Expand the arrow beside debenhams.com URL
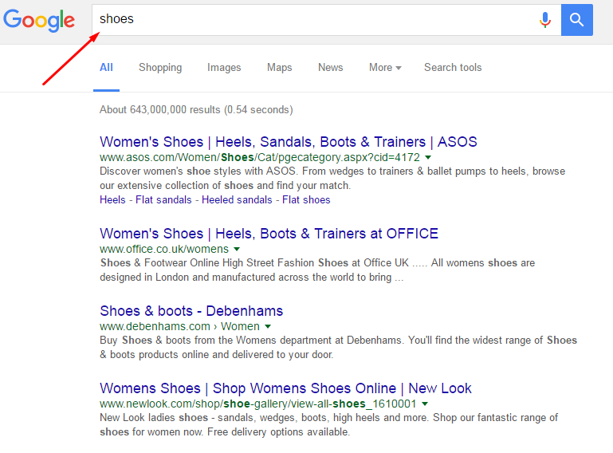 (268, 327)
